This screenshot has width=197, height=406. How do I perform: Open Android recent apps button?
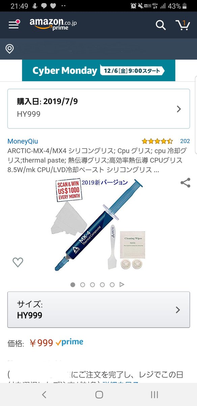tap(154, 394)
